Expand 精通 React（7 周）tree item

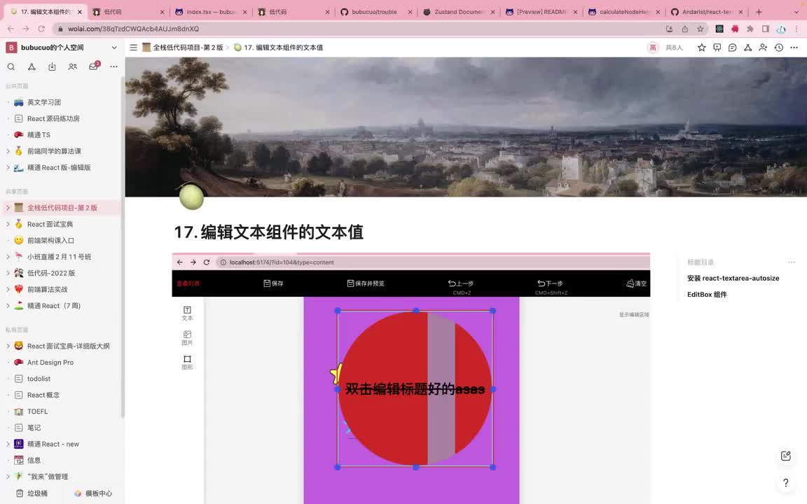8,305
